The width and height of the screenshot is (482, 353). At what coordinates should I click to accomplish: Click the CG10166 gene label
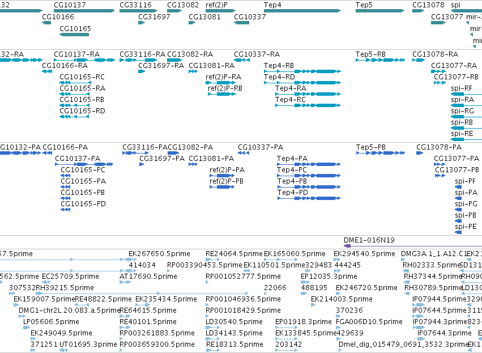tap(58, 16)
